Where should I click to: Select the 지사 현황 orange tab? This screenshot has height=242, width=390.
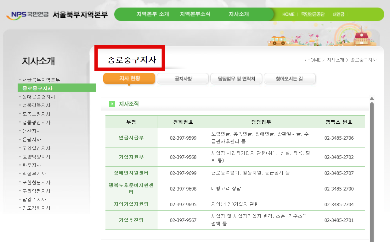(x=129, y=78)
